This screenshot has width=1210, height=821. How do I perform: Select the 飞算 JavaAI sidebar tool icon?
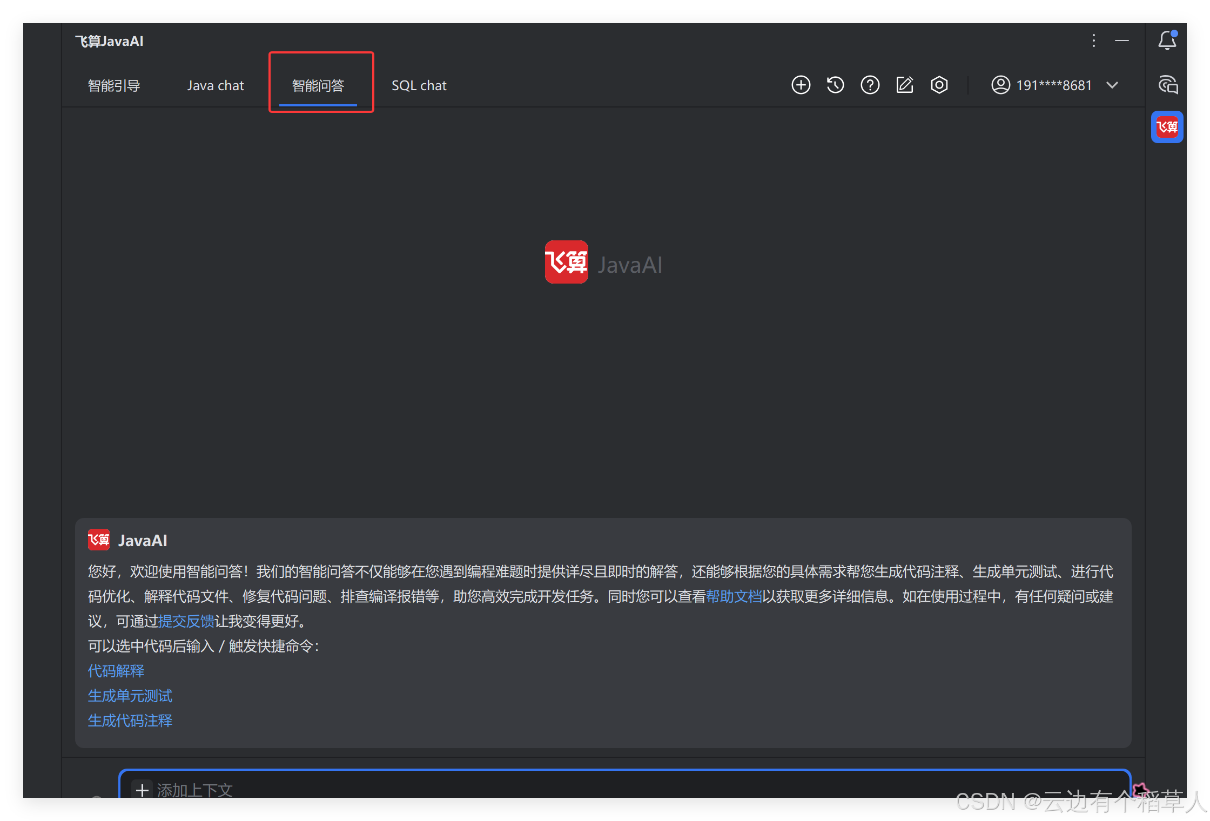[1167, 127]
